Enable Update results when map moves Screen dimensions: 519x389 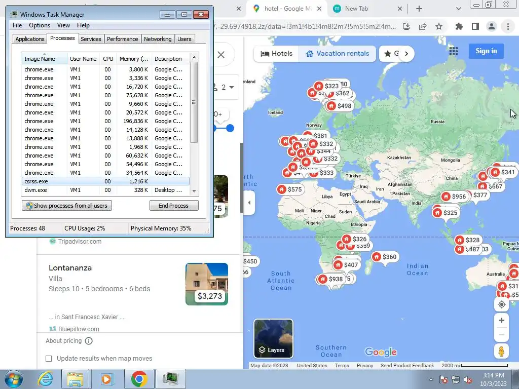49,359
